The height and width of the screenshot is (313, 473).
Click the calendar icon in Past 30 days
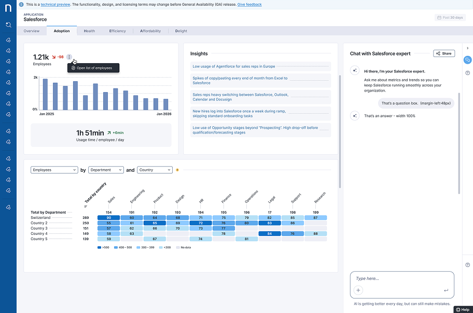[x=439, y=18]
